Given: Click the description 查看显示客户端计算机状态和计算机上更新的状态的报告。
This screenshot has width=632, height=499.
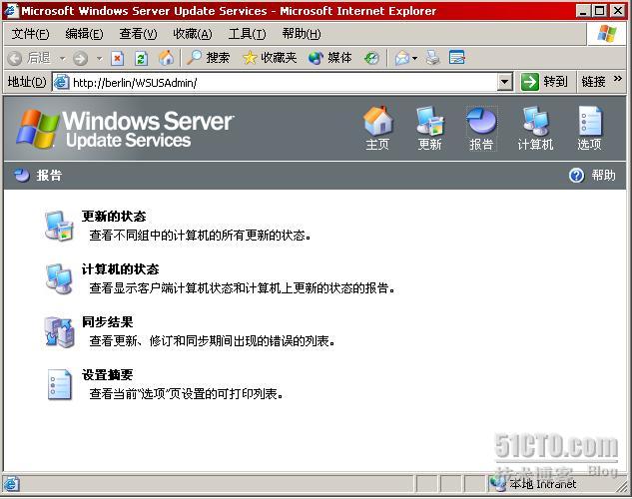Looking at the screenshot, I should pos(243,288).
